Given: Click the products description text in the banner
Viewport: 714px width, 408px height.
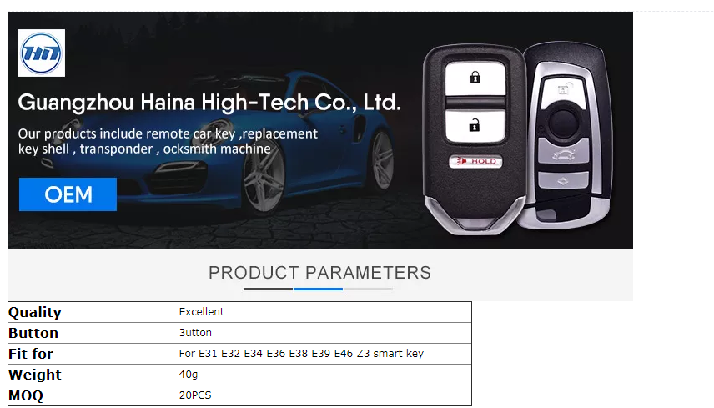Looking at the screenshot, I should pyautogui.click(x=168, y=141).
